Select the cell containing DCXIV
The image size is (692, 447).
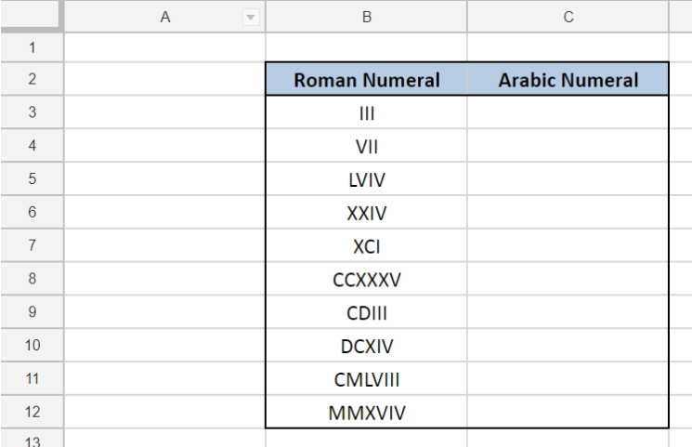366,346
